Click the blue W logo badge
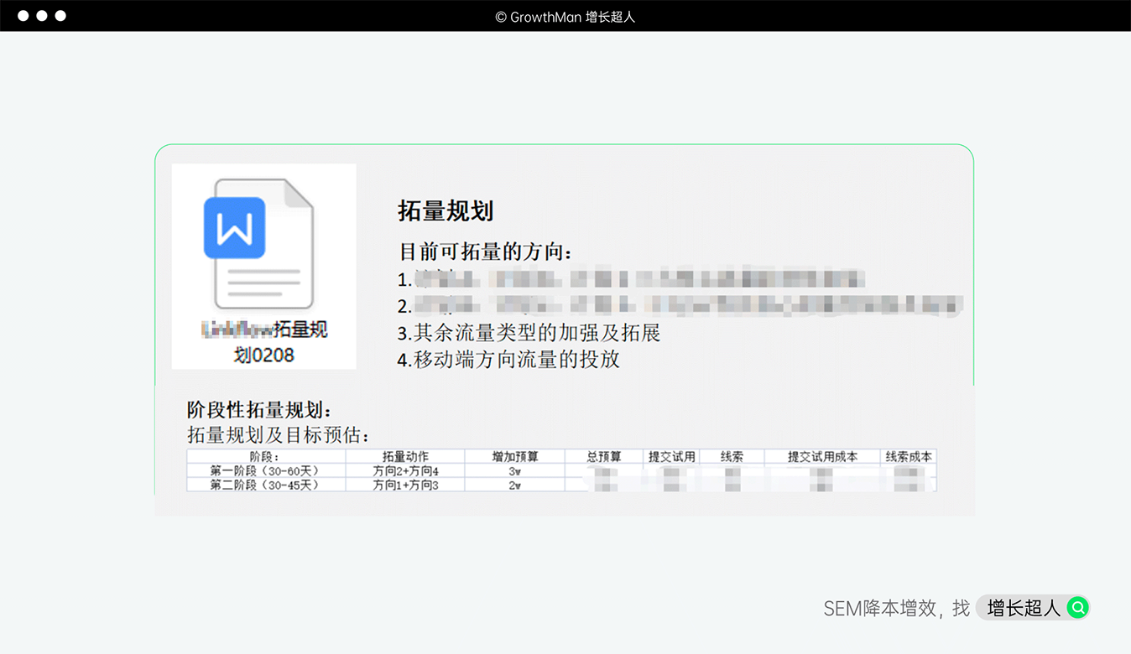This screenshot has width=1131, height=654. (234, 227)
